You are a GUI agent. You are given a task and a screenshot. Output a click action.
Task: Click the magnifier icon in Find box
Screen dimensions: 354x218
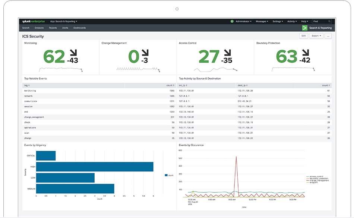pyautogui.click(x=329, y=22)
